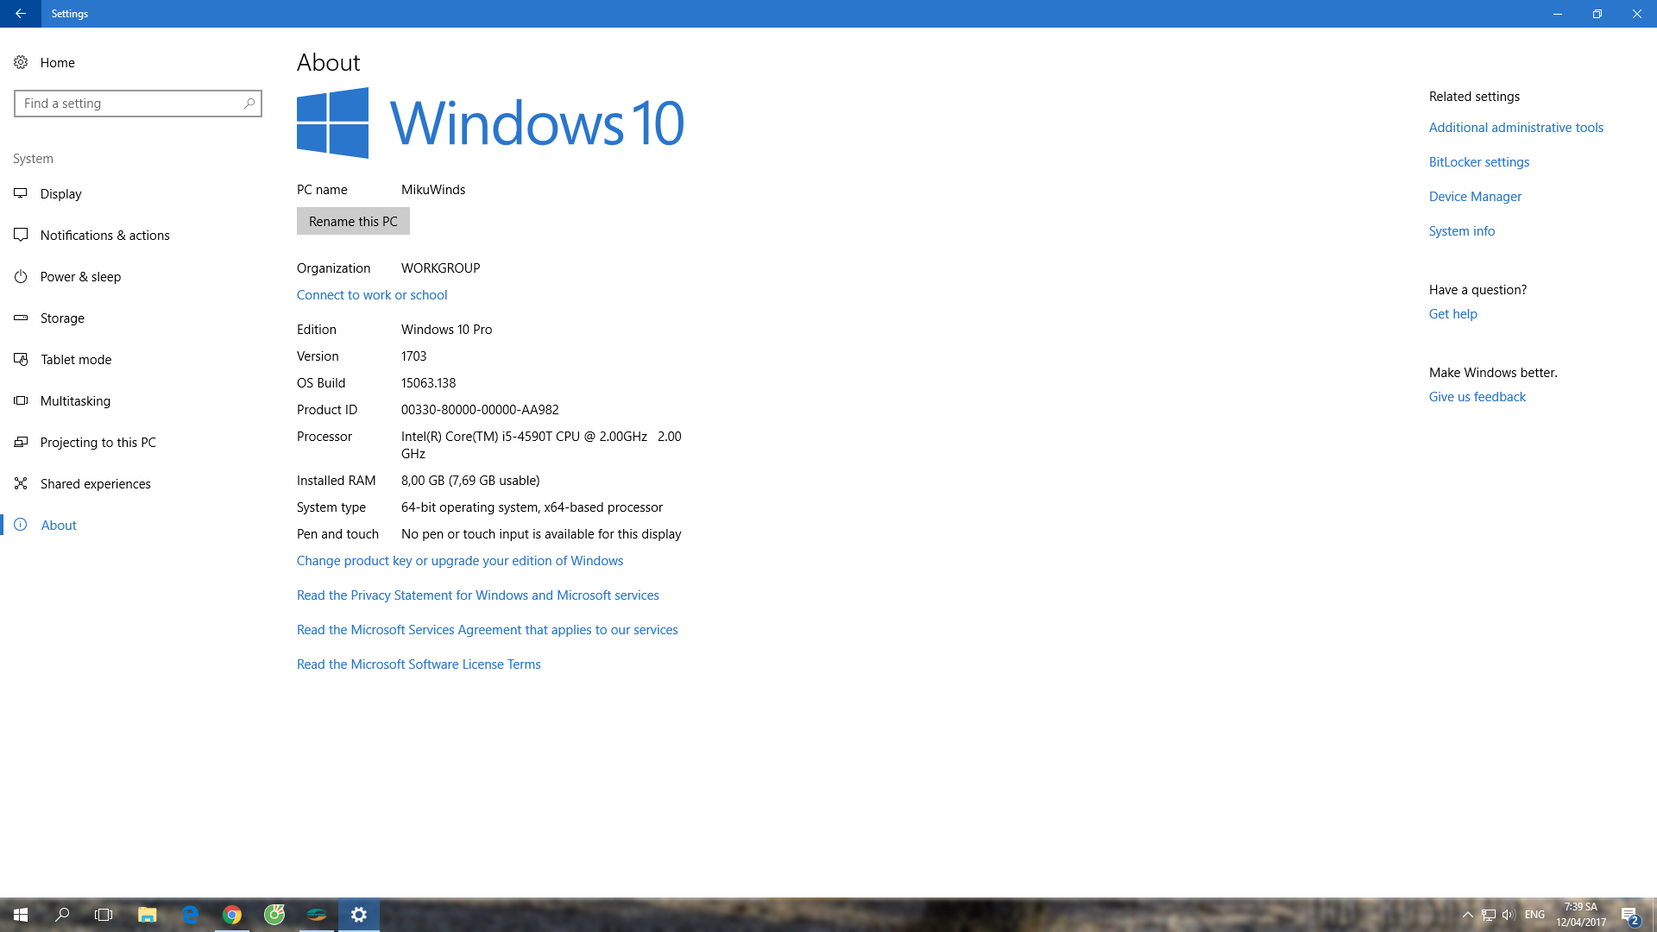Click the ENG language indicator
The width and height of the screenshot is (1657, 932).
pyautogui.click(x=1534, y=915)
